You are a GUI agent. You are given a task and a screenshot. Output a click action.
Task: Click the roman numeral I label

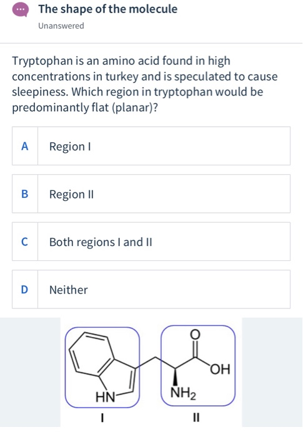(x=102, y=418)
